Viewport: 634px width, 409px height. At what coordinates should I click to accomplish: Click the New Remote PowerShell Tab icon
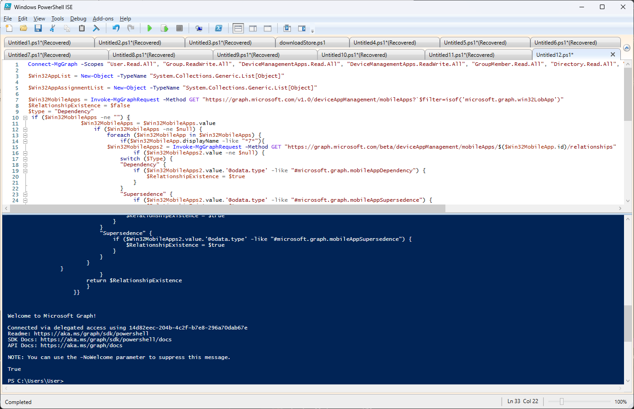click(199, 28)
